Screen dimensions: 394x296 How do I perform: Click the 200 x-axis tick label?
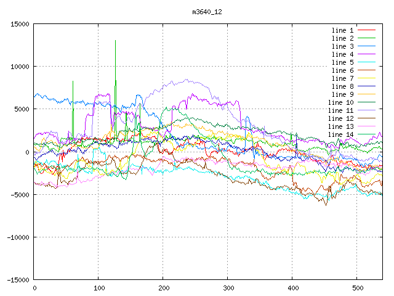click(x=163, y=288)
